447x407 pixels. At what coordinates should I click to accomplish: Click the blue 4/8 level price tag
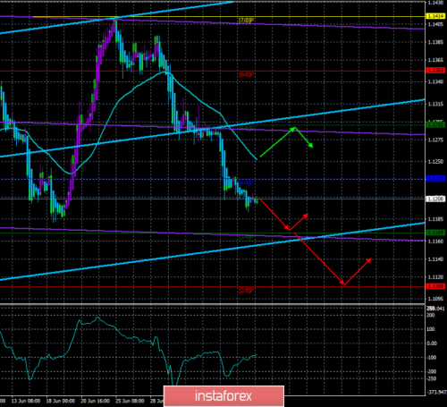[x=435, y=179]
